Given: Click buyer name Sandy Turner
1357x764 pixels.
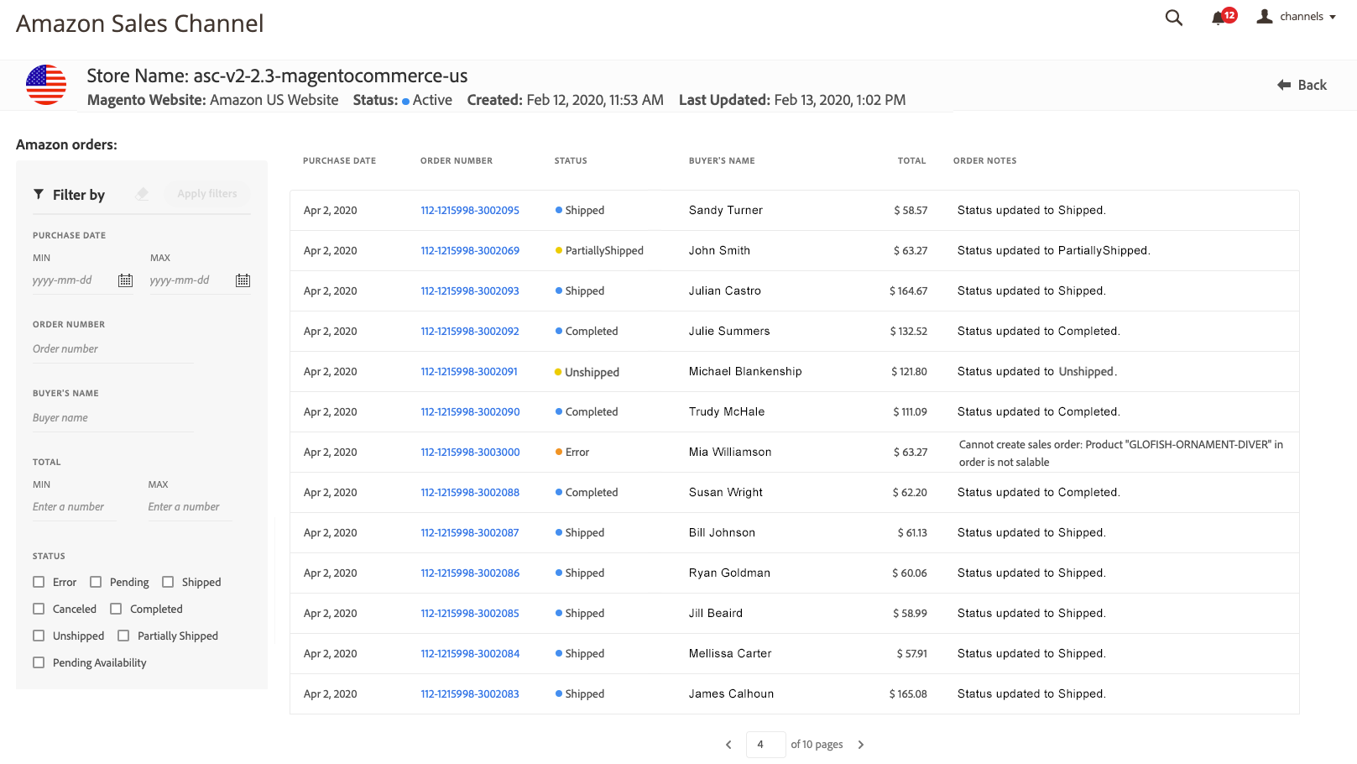Looking at the screenshot, I should (x=726, y=211).
